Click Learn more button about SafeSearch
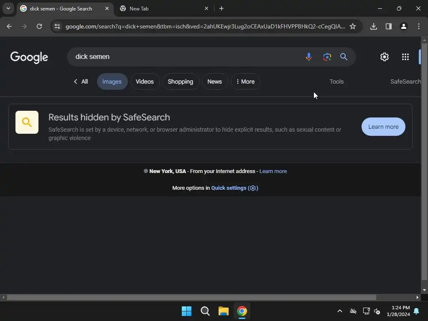This screenshot has width=428, height=321. tap(383, 127)
